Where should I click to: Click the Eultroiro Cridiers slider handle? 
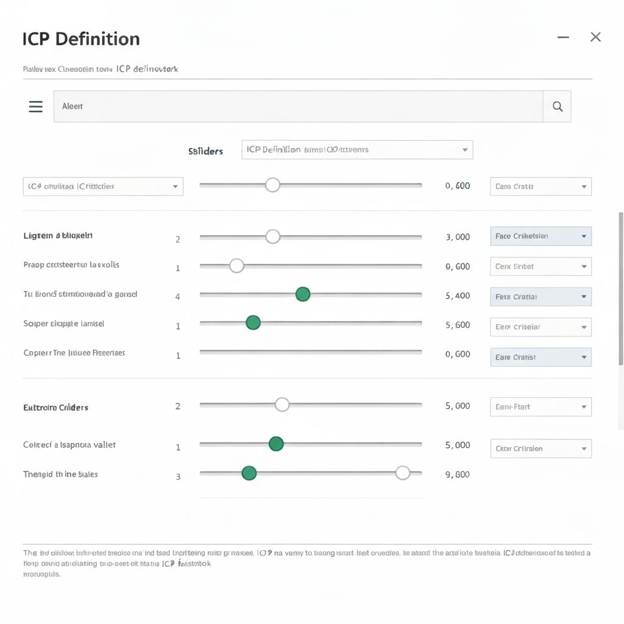click(282, 405)
